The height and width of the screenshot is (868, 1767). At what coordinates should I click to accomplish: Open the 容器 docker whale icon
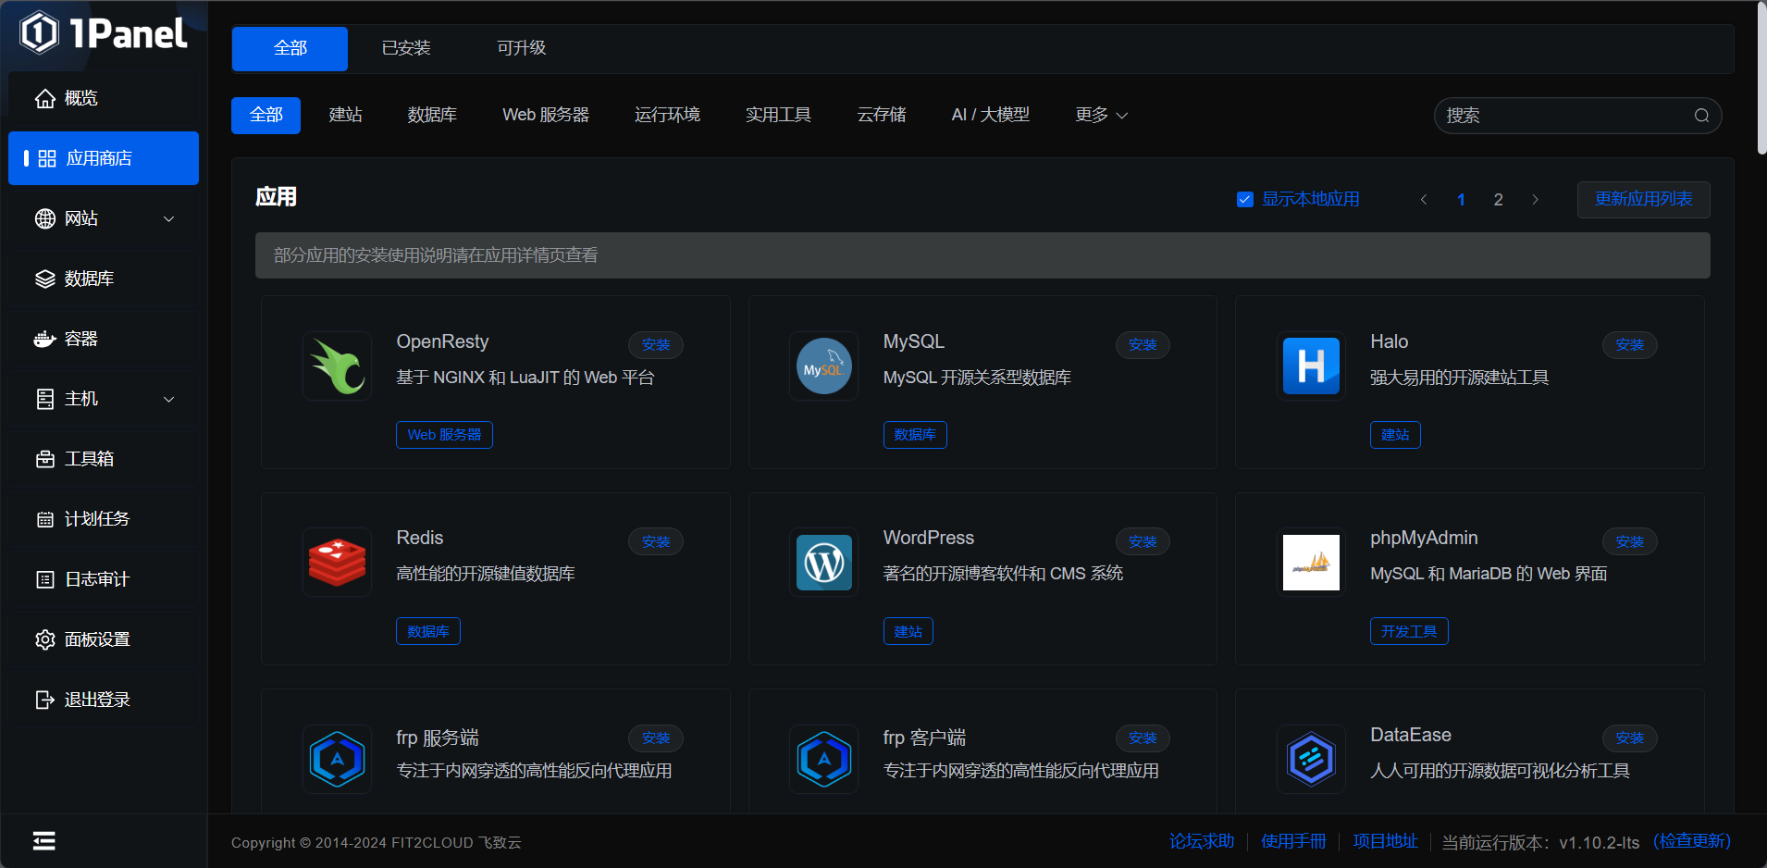click(x=45, y=339)
